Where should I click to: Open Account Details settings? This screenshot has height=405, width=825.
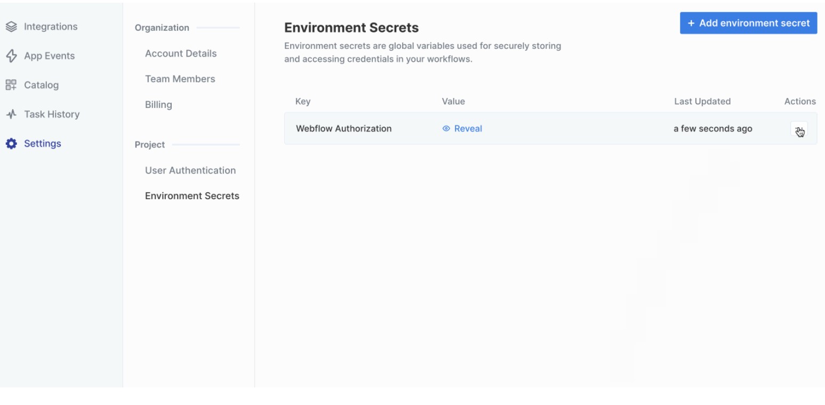pyautogui.click(x=181, y=54)
